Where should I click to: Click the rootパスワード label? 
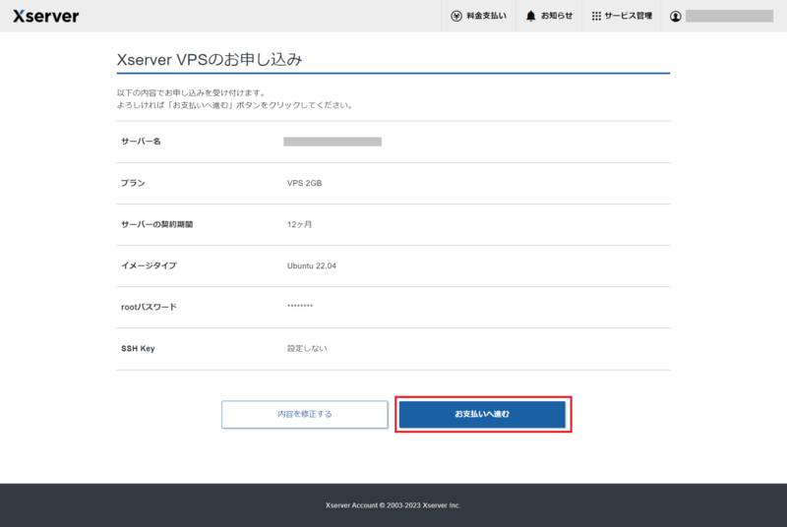pos(150,307)
